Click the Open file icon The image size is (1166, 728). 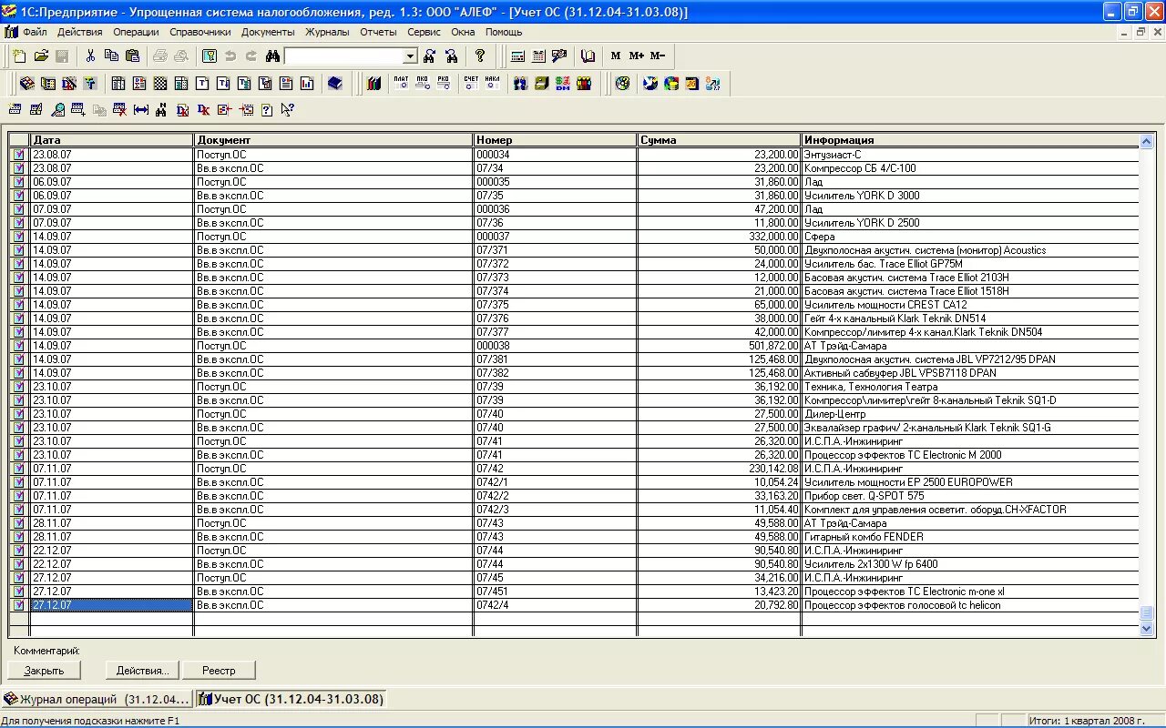pyautogui.click(x=41, y=56)
